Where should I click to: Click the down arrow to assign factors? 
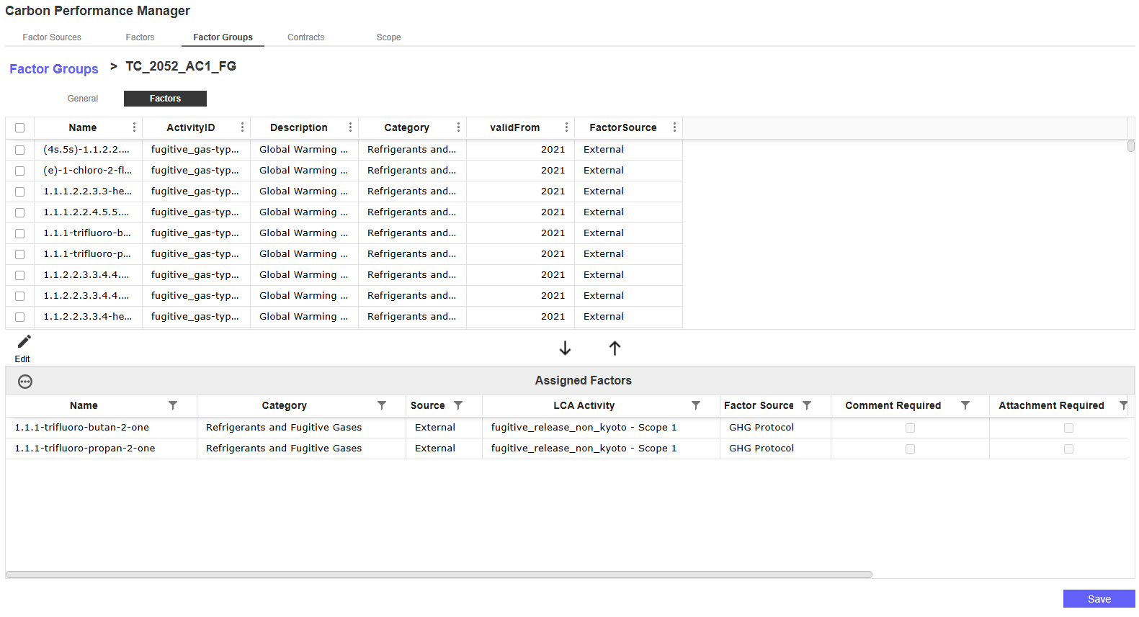click(565, 348)
